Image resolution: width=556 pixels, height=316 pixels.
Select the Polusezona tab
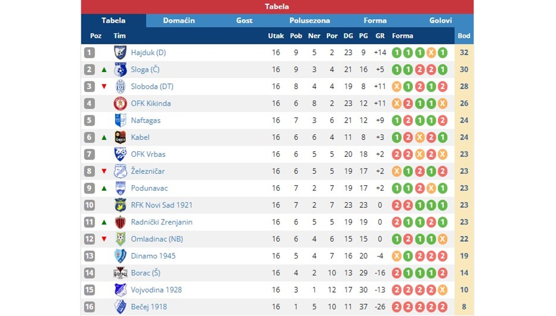310,21
